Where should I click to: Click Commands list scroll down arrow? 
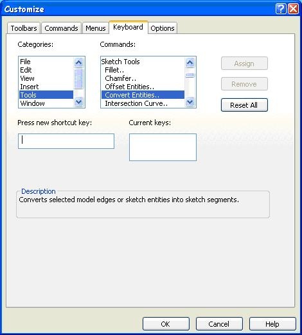(x=190, y=102)
